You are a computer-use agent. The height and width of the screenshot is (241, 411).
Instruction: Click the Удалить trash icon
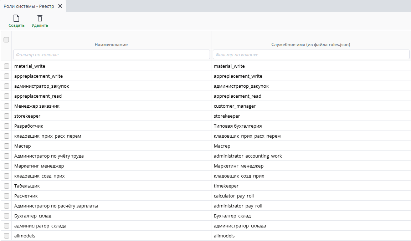pos(40,19)
